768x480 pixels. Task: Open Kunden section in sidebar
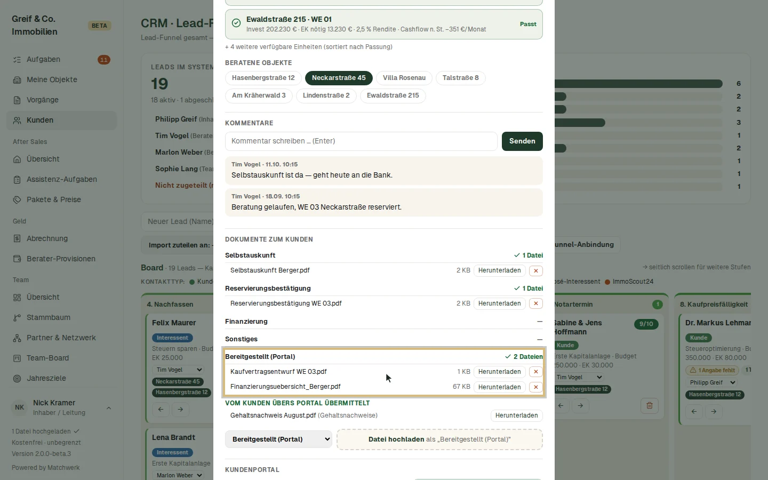[61, 121]
